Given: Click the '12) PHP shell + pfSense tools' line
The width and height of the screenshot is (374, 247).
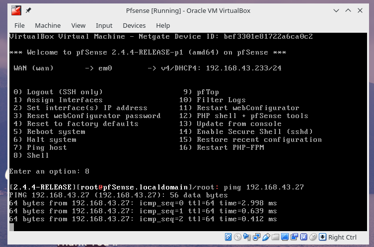Looking at the screenshot, I should (x=243, y=116).
